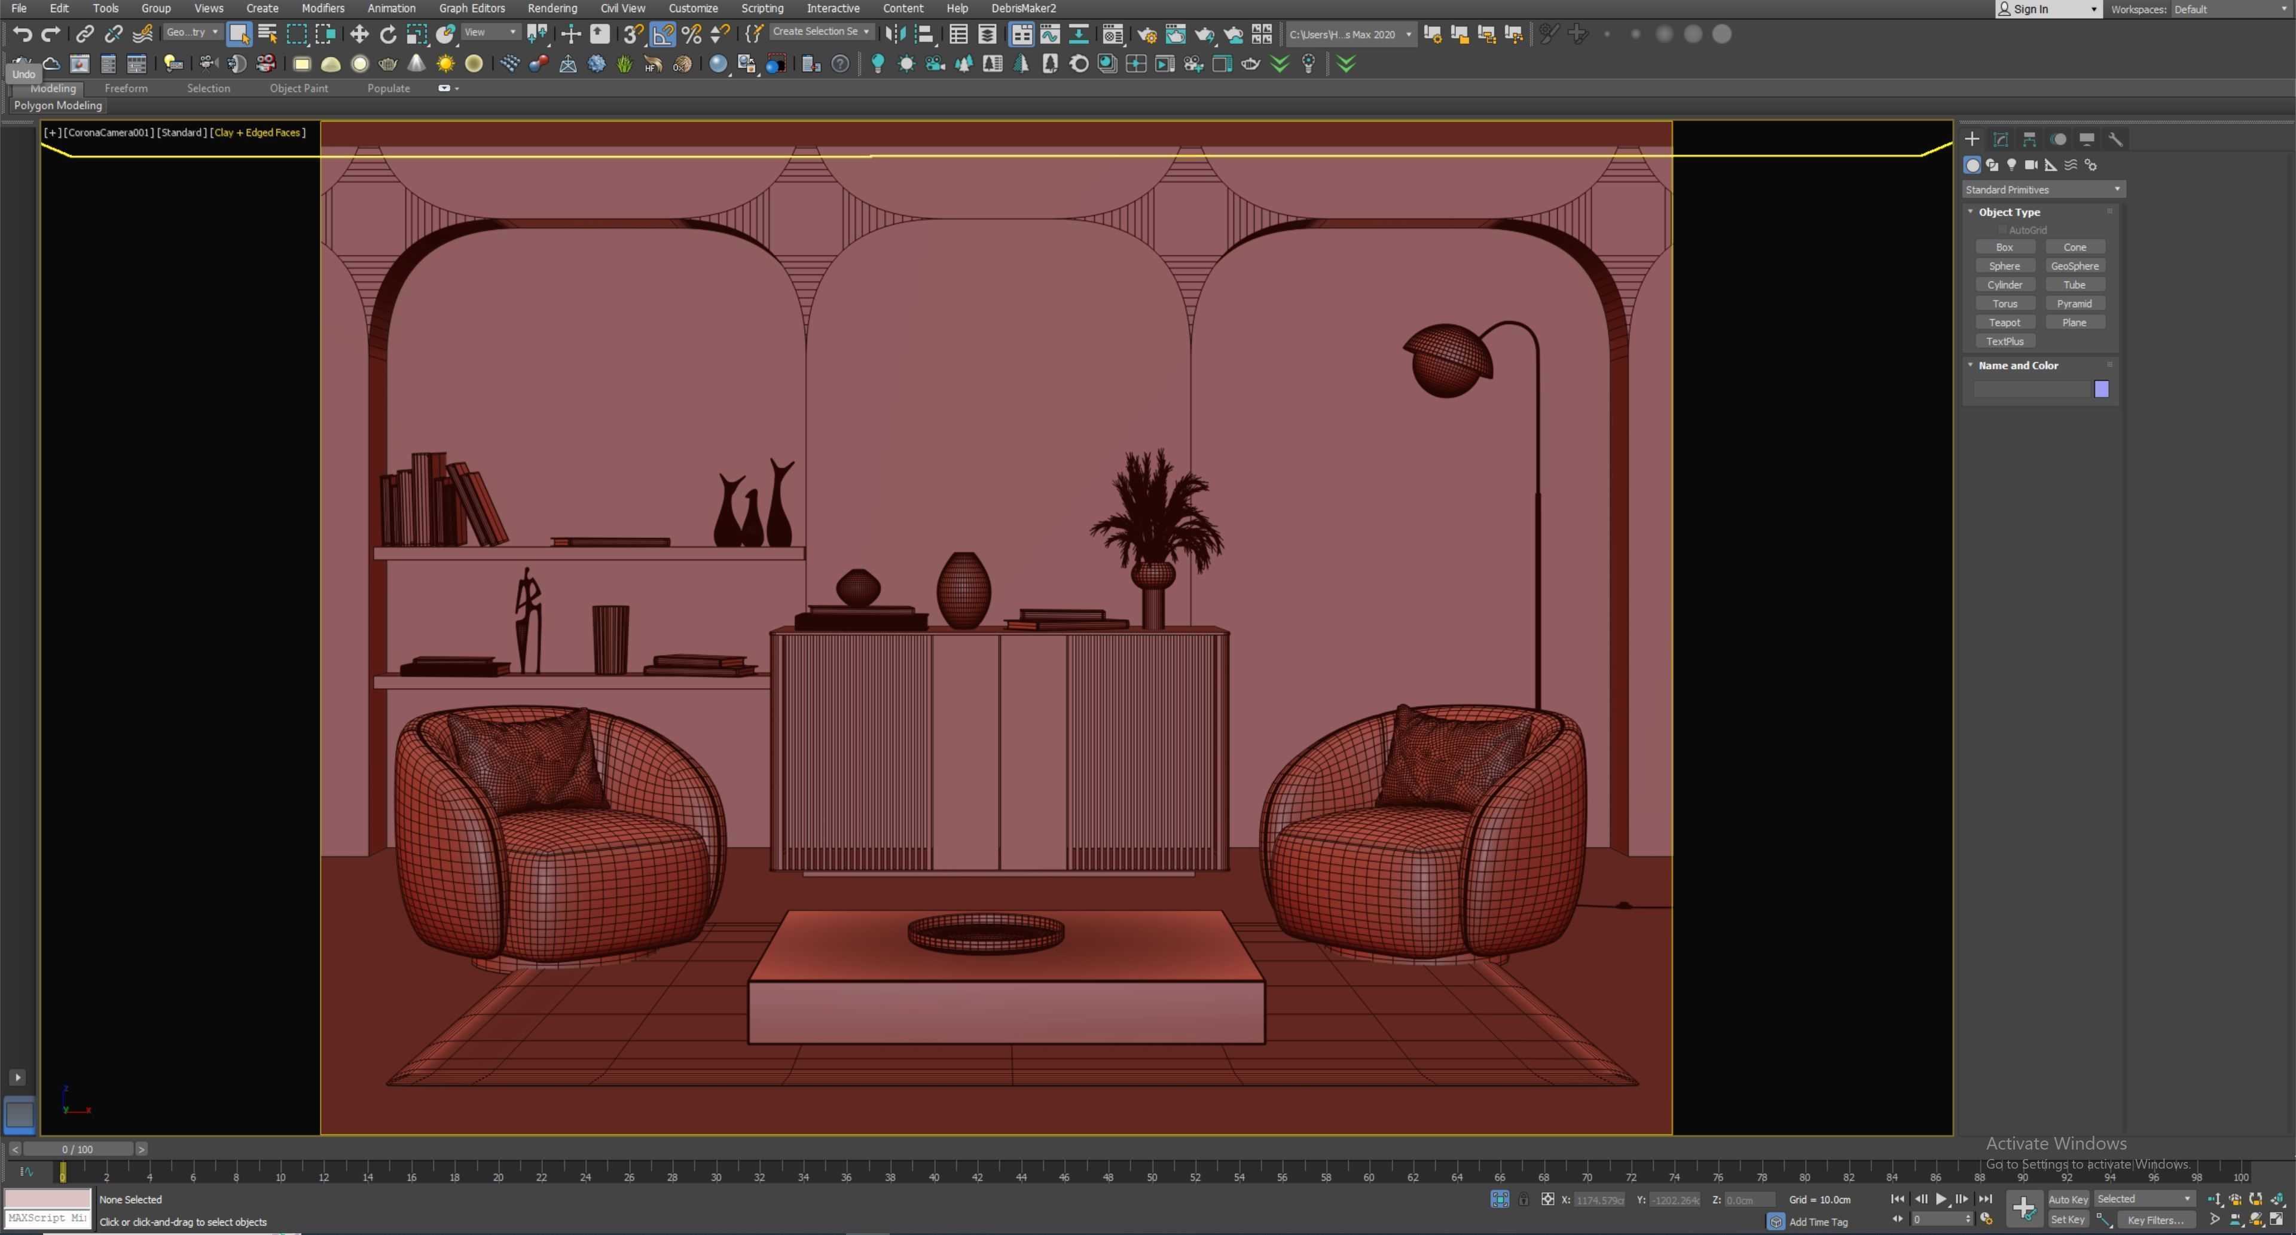This screenshot has height=1235, width=2296.
Task: Switch to Shapes create category
Action: click(x=1992, y=165)
